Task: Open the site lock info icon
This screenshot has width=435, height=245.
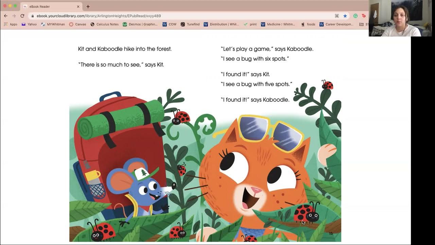Action: 32,16
